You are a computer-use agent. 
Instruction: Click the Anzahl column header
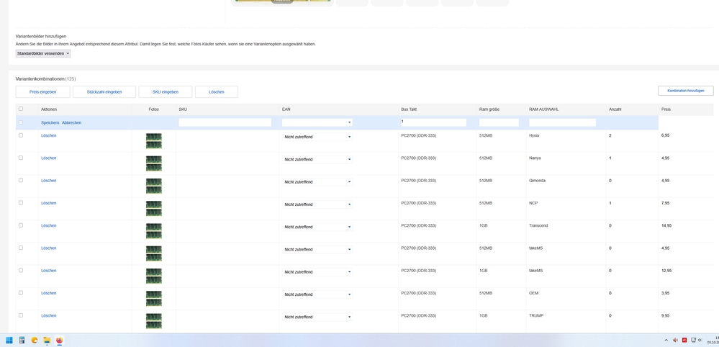(x=615, y=109)
